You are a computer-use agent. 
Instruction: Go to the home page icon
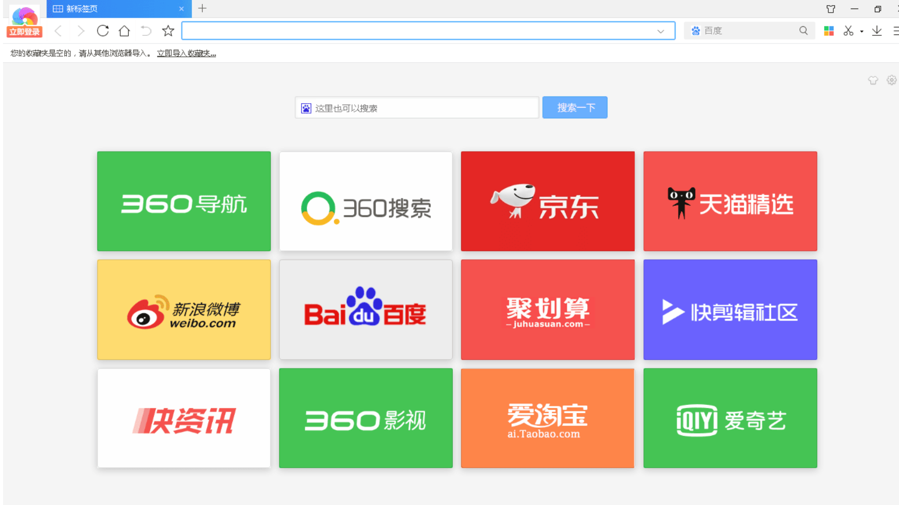tap(124, 31)
